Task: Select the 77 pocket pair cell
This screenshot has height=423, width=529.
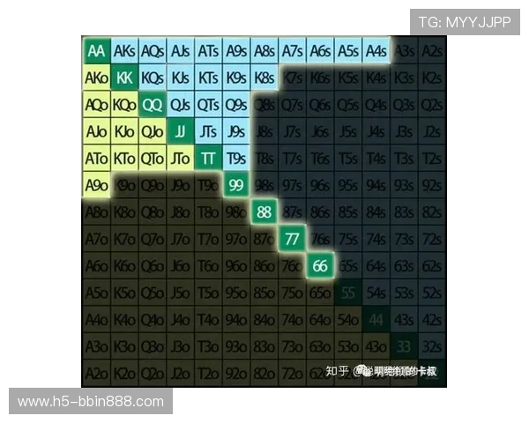Action: point(291,239)
